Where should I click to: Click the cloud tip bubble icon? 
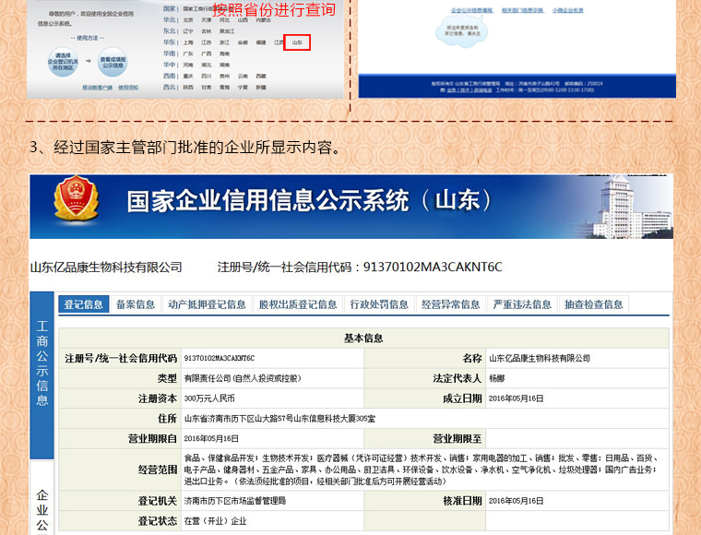(x=462, y=30)
